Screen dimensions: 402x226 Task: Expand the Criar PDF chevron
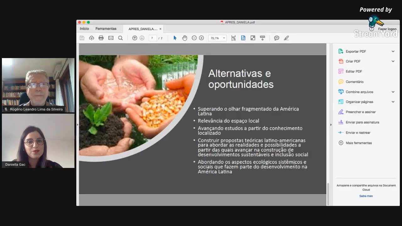[393, 61]
